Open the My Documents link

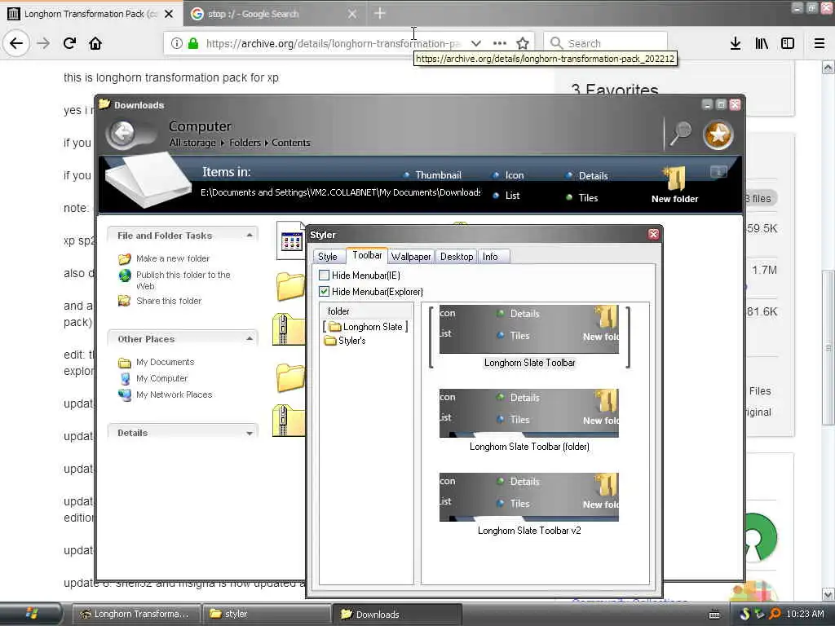[x=165, y=363]
